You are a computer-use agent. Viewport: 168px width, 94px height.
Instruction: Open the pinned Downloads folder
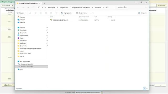(x=23, y=30)
